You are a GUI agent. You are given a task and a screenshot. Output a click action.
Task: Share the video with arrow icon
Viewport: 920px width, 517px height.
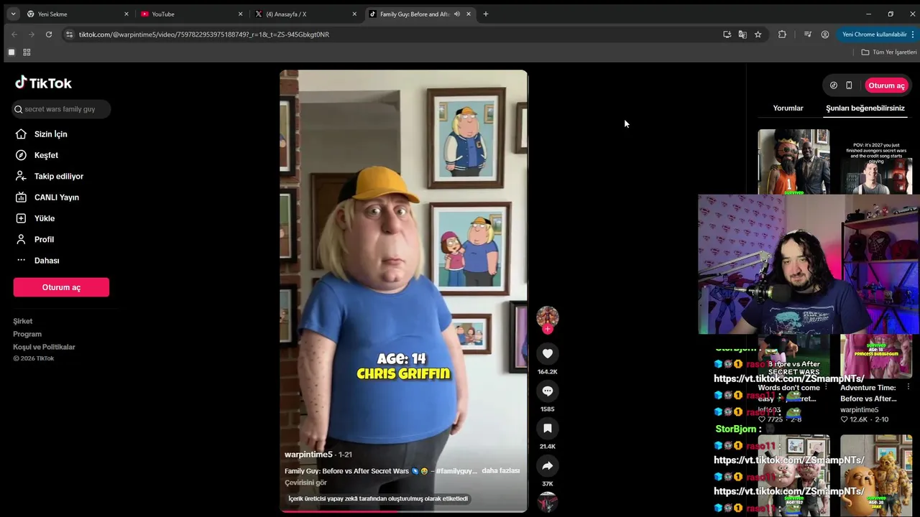548,465
